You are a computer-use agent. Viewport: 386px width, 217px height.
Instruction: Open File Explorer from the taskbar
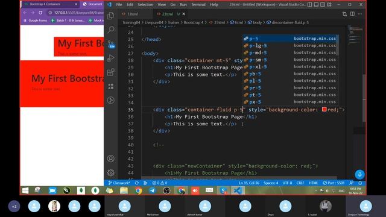pyautogui.click(x=124, y=190)
